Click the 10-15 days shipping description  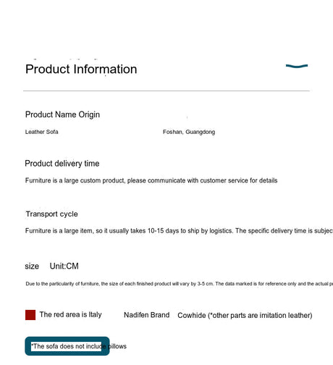[179, 231]
